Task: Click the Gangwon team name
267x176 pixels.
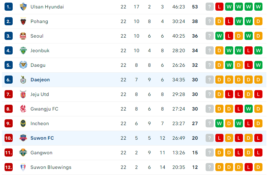Action: click(41, 153)
